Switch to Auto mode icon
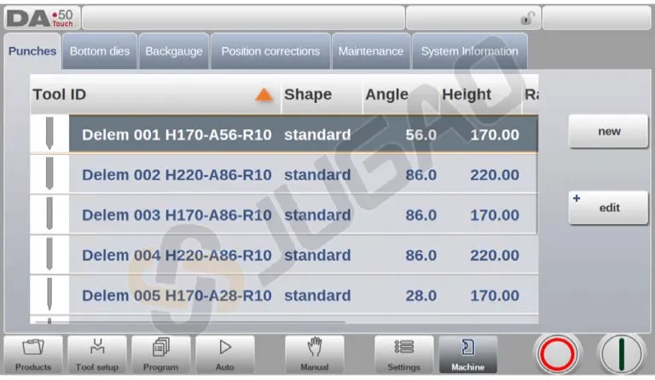Screen dimensions: 655x380 pos(225,354)
